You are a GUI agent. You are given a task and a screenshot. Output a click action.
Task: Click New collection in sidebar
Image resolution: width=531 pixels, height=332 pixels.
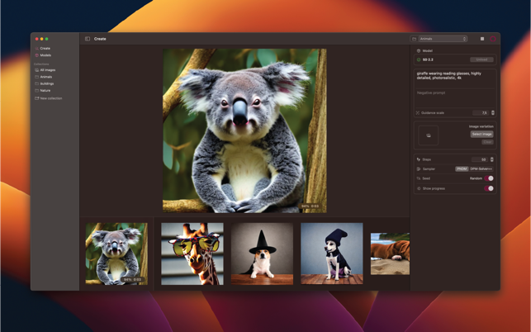pyautogui.click(x=49, y=98)
